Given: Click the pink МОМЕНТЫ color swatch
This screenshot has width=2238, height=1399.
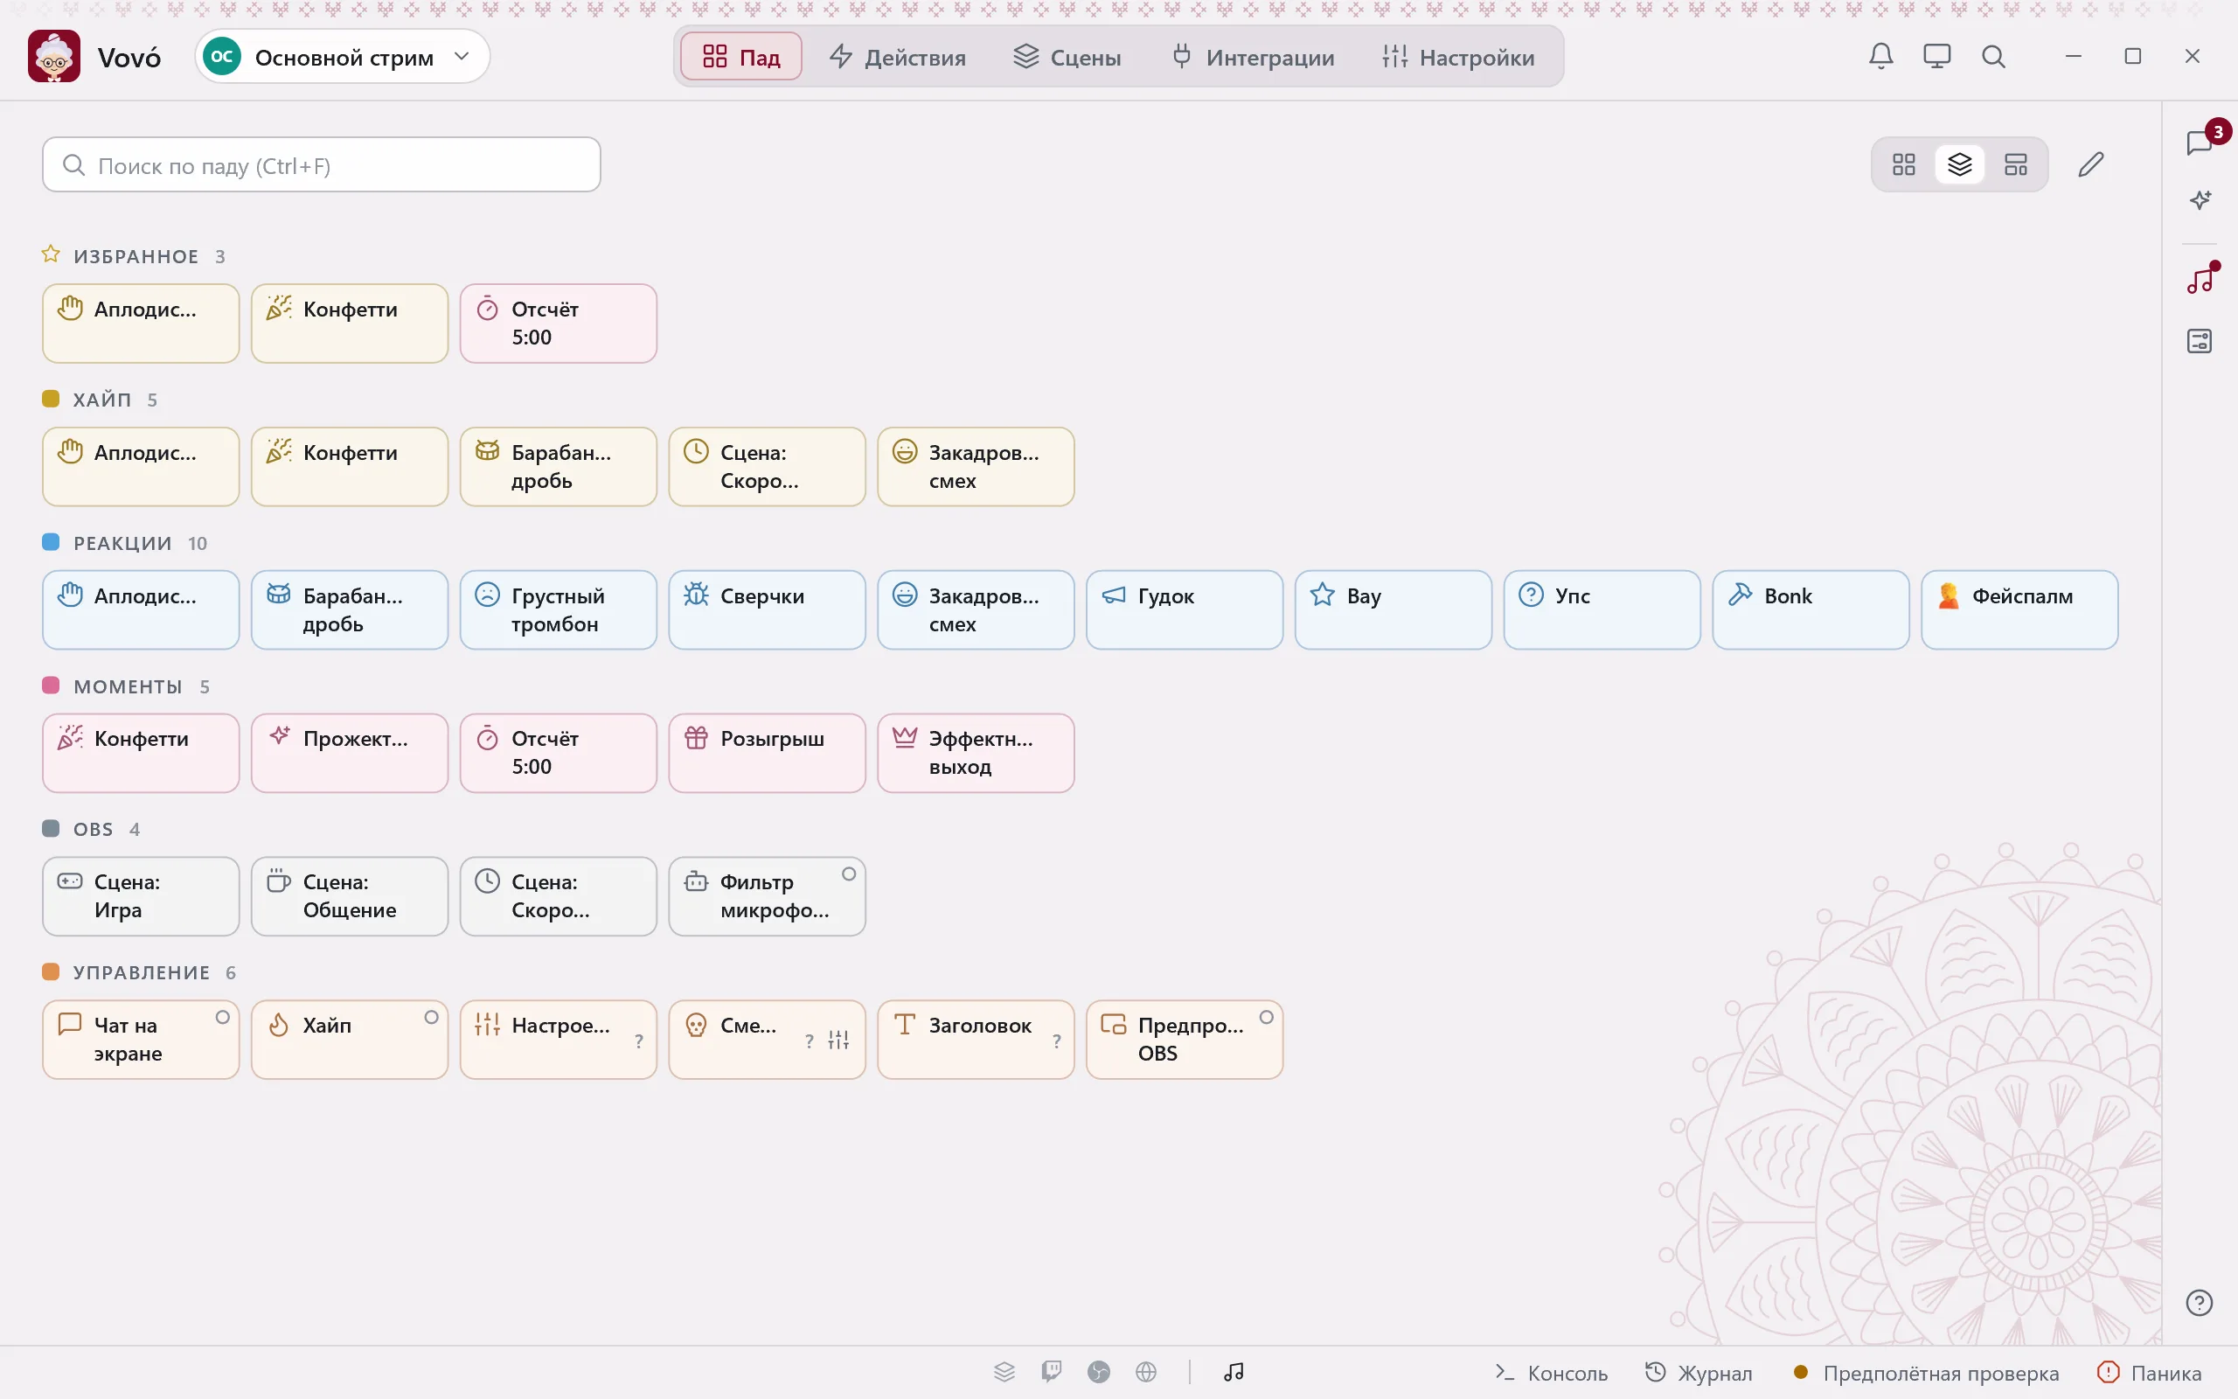Looking at the screenshot, I should (x=51, y=686).
